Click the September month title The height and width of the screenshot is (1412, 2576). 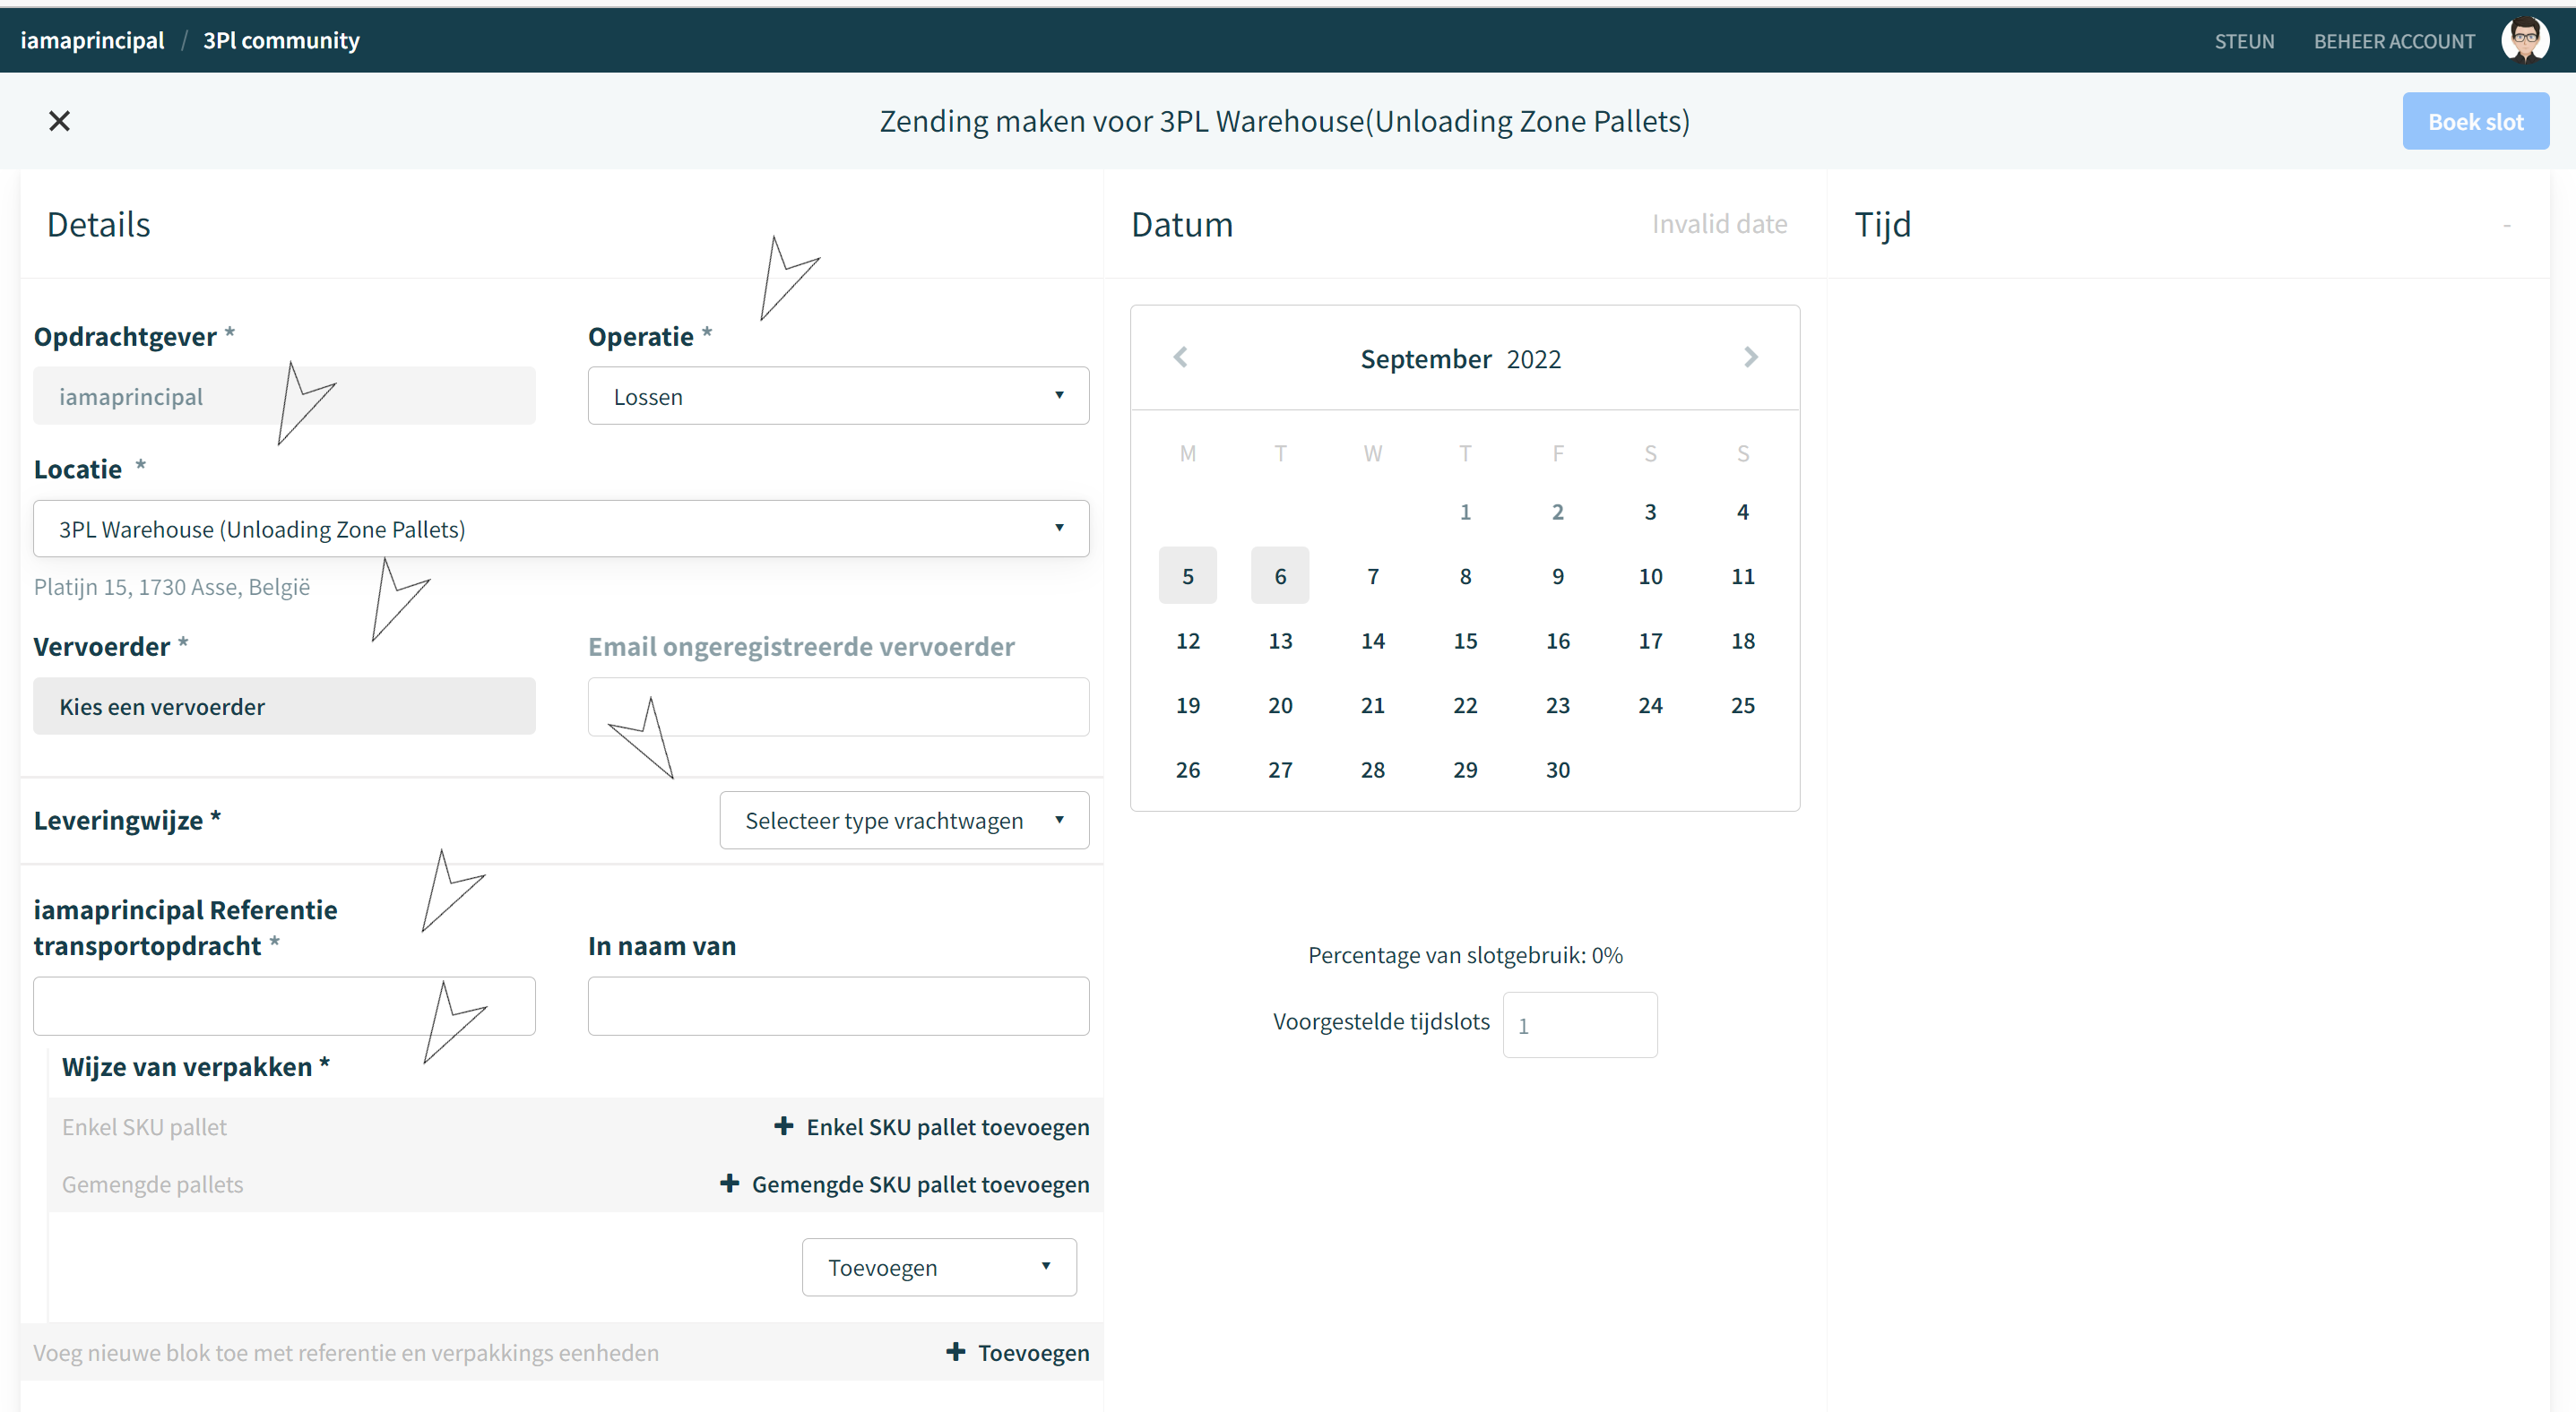[1425, 358]
